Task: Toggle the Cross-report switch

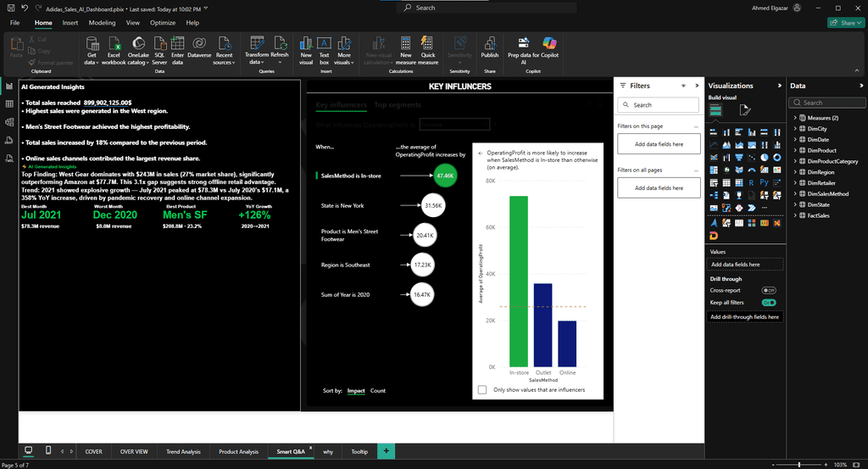Action: [x=769, y=290]
